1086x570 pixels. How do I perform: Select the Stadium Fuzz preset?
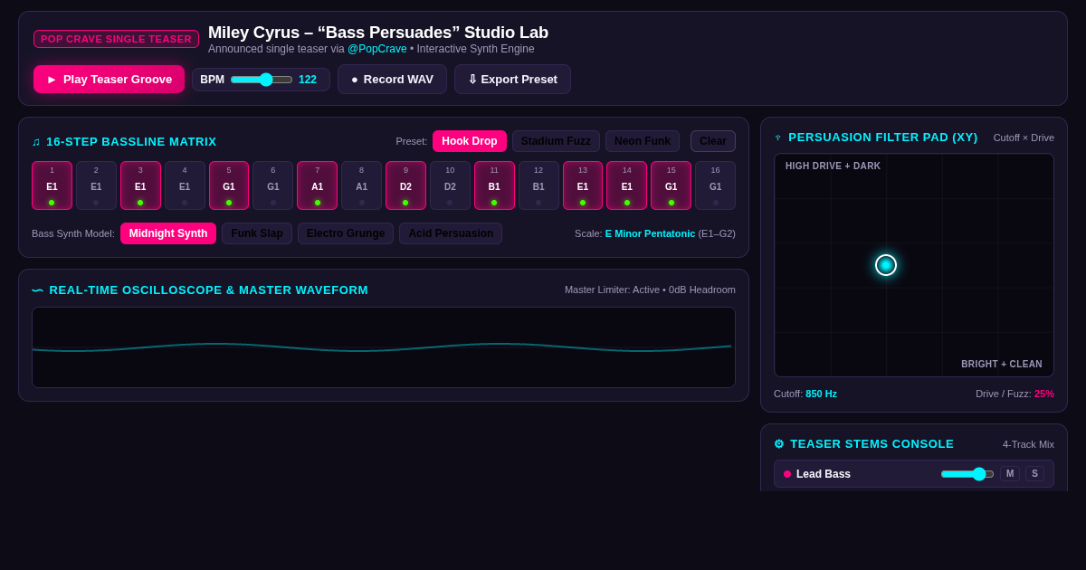(x=556, y=141)
